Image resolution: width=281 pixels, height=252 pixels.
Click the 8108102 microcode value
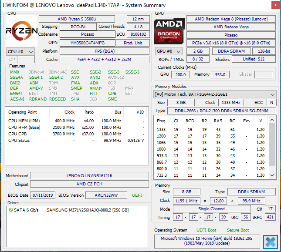click(x=138, y=34)
